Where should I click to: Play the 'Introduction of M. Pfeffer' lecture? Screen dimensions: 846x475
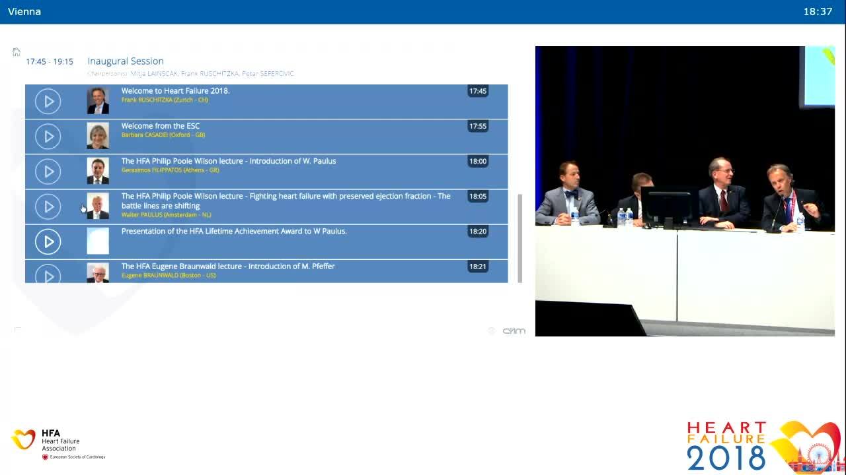pos(48,274)
